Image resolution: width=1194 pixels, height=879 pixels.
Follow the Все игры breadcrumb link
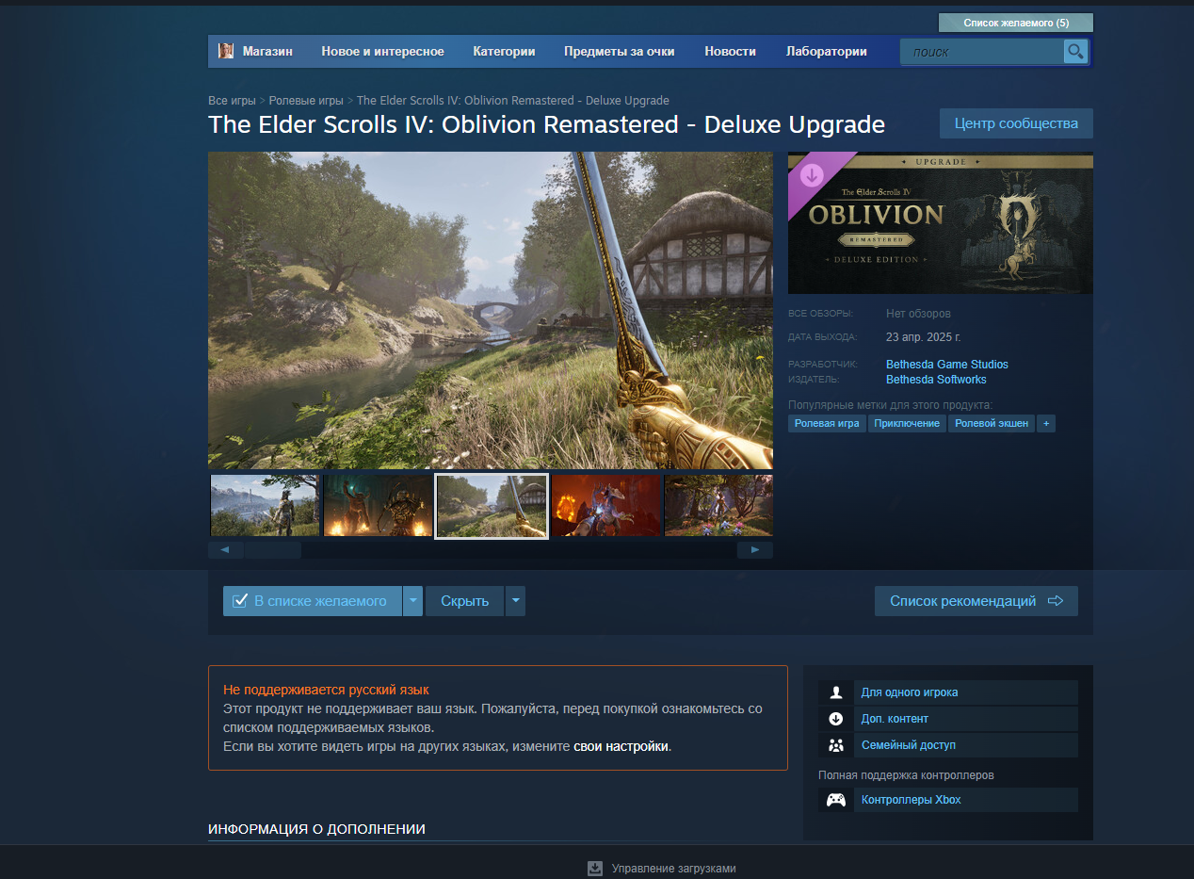[x=232, y=101]
